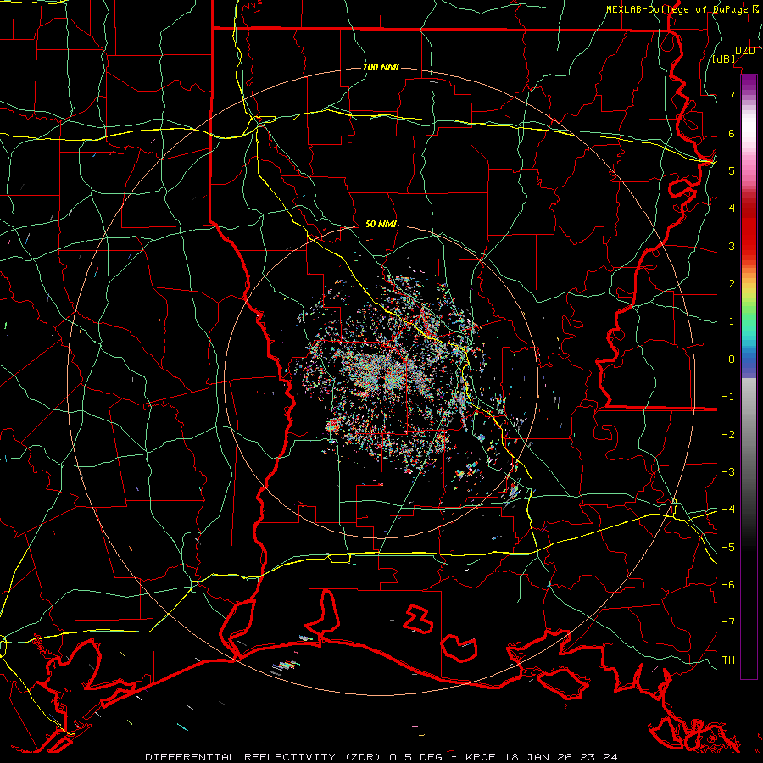The height and width of the screenshot is (763, 763).
Task: Click the KPOE radar station identifier
Action: tap(481, 757)
